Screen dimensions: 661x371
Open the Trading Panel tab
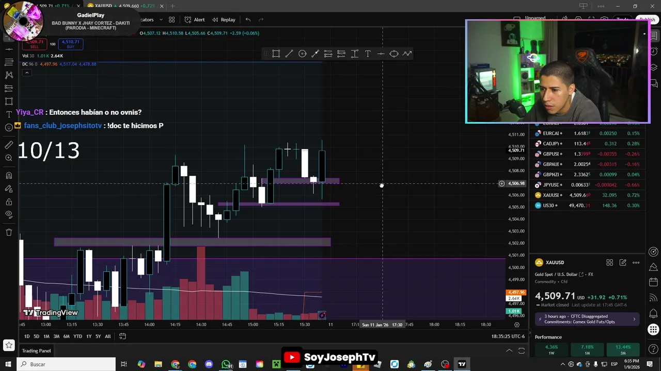36,351
